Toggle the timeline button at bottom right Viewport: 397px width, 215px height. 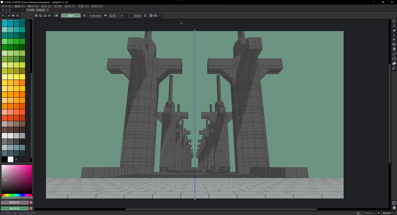394,207
